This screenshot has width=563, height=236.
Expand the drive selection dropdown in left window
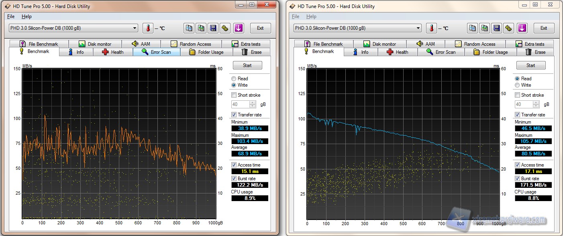pyautogui.click(x=135, y=28)
